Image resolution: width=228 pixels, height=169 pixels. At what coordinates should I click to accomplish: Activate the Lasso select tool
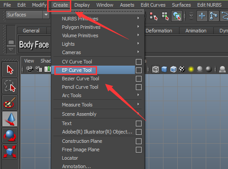click(10, 86)
